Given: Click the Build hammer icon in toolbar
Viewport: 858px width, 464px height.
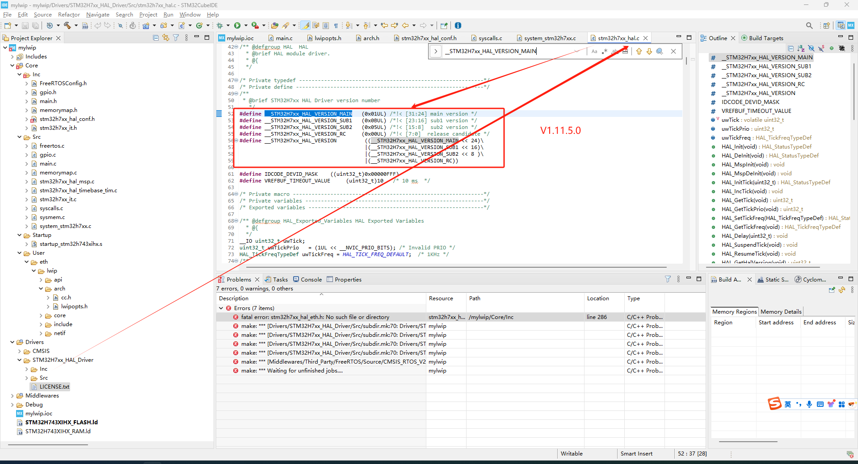Looking at the screenshot, I should click(67, 25).
